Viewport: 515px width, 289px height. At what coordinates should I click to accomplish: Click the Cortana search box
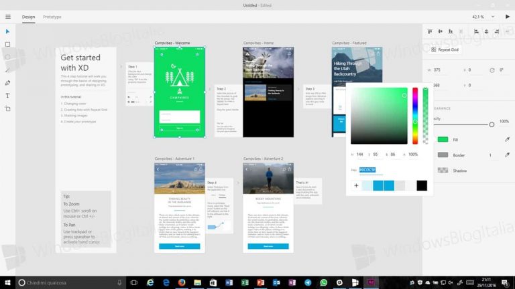click(70, 282)
